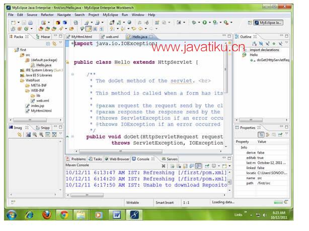Click the Deploy MyEclipse project toolbar icon
This screenshot has height=231, width=309.
pos(112,23)
